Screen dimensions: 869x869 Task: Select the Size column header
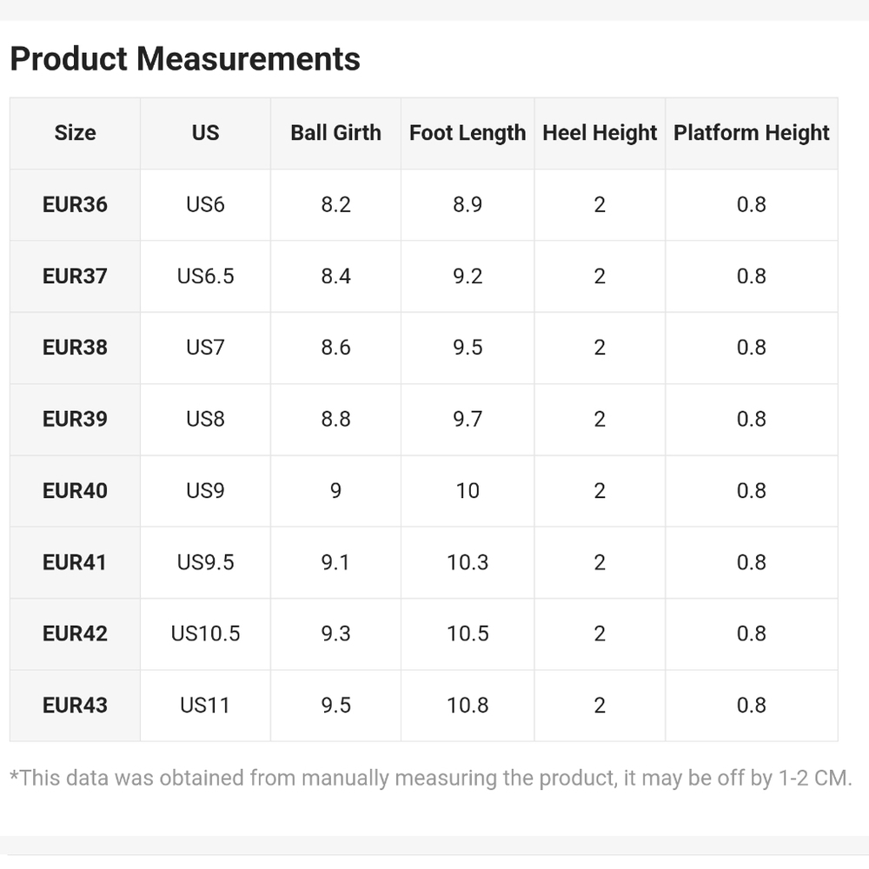coord(75,133)
